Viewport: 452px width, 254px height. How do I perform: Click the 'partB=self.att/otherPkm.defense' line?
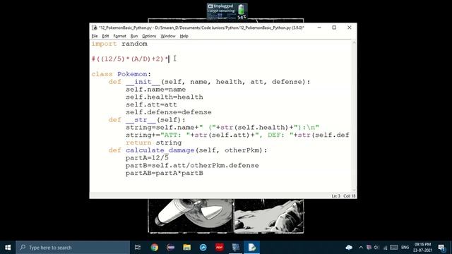(x=192, y=166)
